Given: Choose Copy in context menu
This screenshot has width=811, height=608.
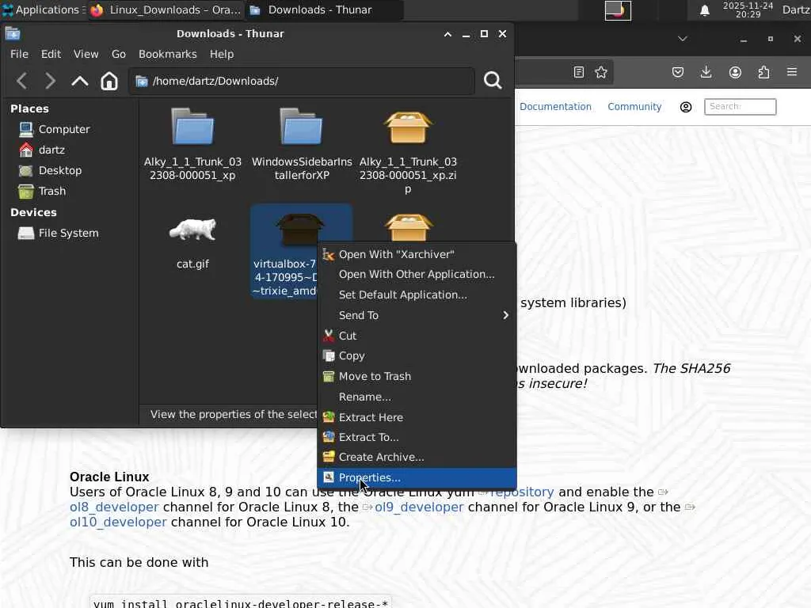Looking at the screenshot, I should coord(417,356).
